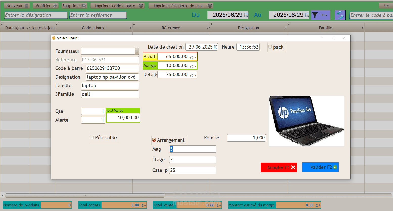Open Date de création calendar icon

click(x=216, y=47)
